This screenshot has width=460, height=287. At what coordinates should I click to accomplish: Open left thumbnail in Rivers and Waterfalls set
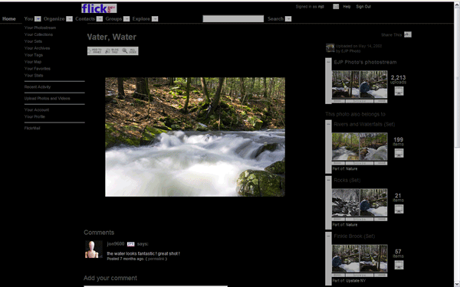346,146
